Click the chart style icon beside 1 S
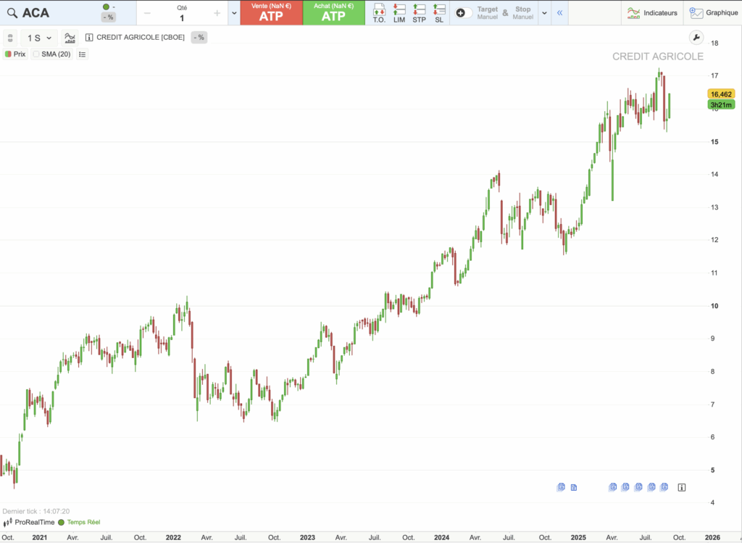Image resolution: width=742 pixels, height=543 pixels. pyautogui.click(x=70, y=38)
